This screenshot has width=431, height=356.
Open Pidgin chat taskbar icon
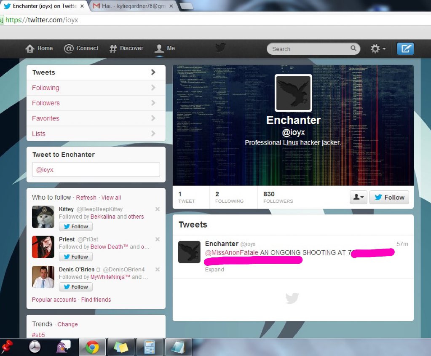(63, 347)
